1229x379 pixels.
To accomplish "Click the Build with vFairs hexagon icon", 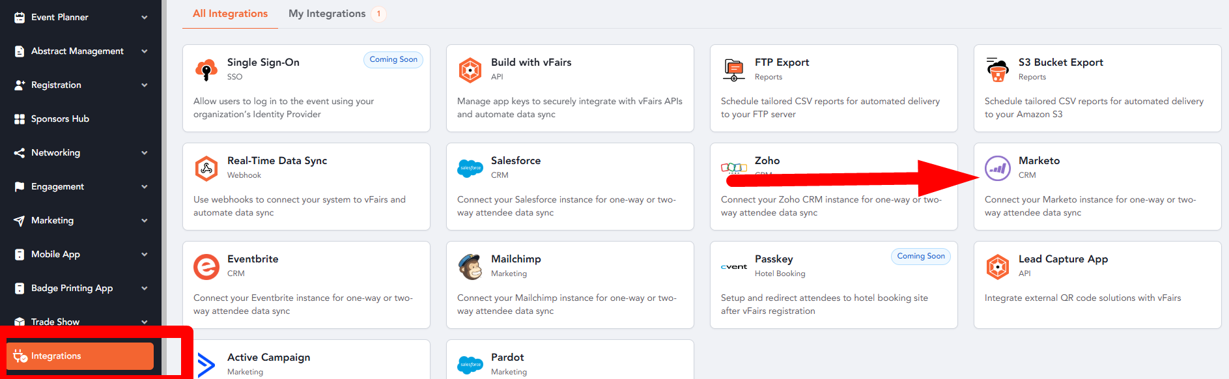I will (470, 70).
